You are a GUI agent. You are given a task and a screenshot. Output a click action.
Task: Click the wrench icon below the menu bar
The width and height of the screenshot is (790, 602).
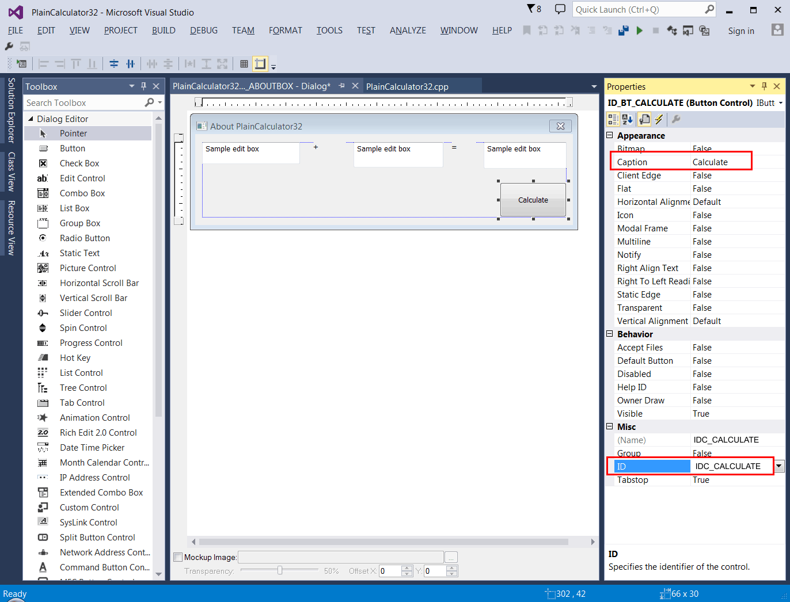click(9, 47)
